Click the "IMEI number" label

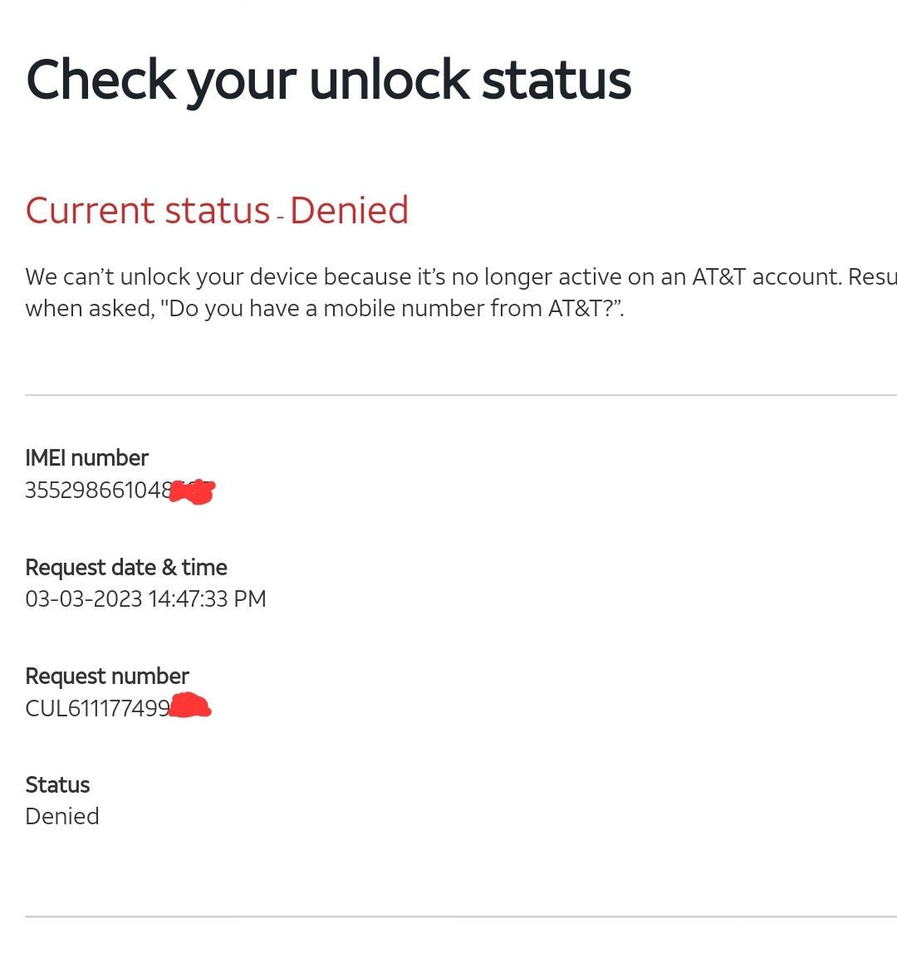pos(87,457)
